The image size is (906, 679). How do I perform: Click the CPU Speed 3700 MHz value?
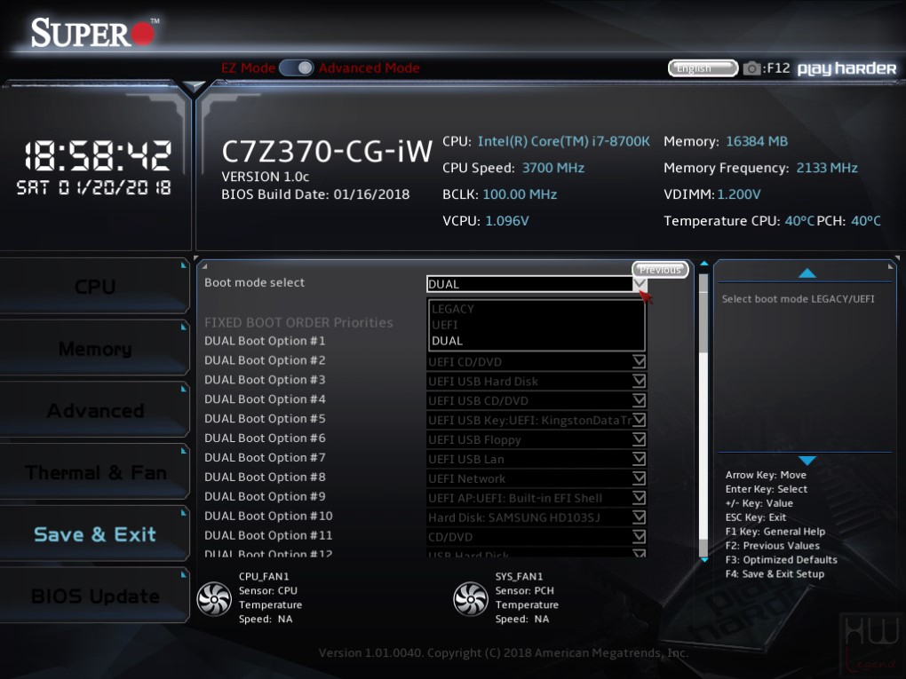click(x=553, y=168)
